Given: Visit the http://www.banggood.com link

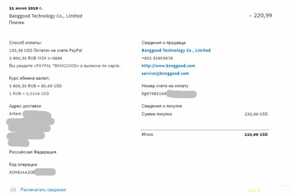Looking at the screenshot, I should 168,66.
